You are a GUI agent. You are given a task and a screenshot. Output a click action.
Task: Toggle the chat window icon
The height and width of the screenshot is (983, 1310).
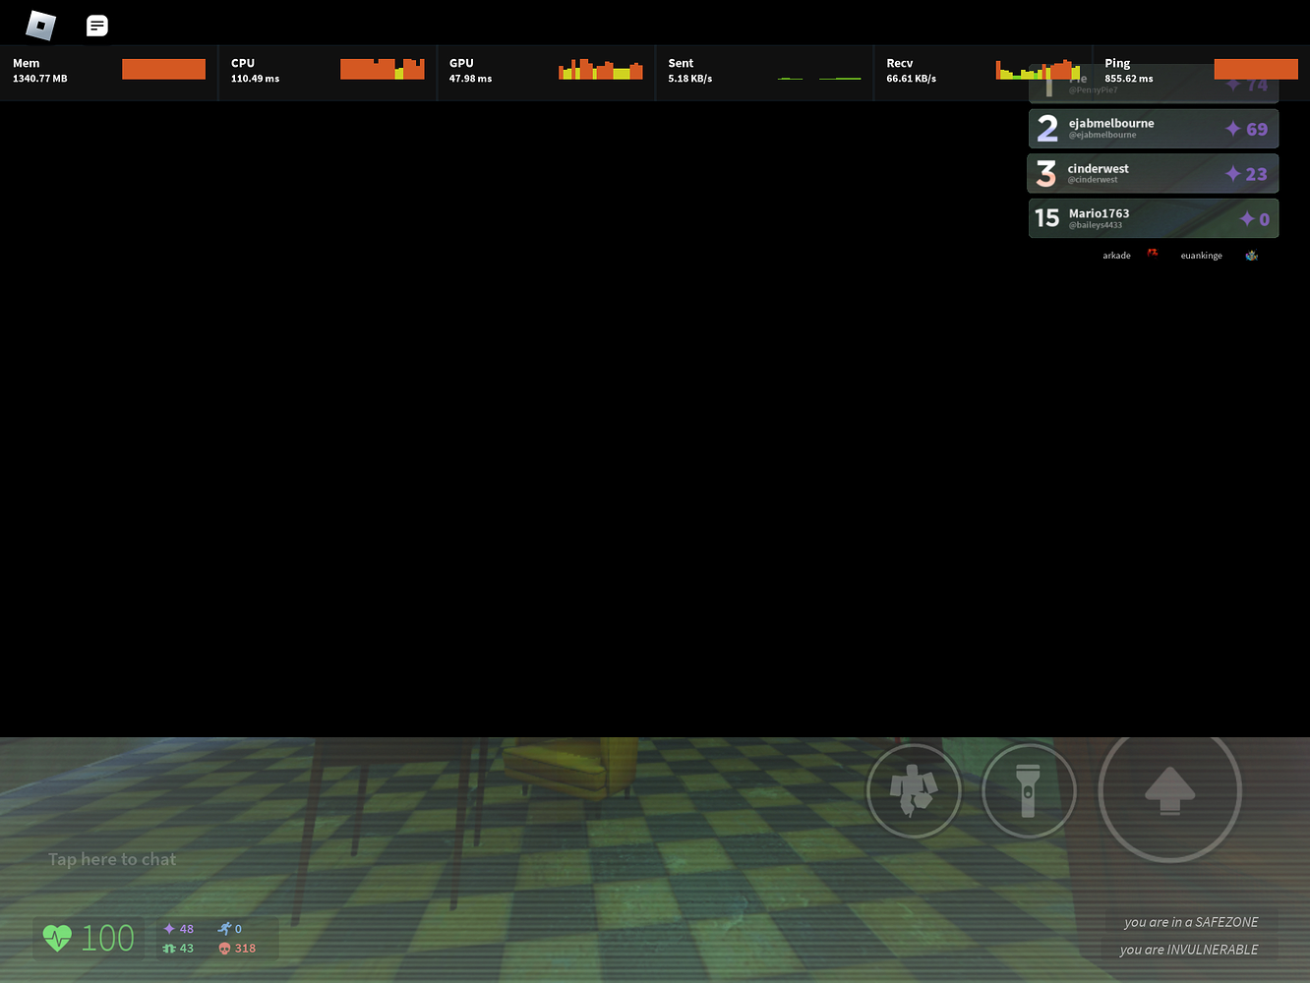96,26
